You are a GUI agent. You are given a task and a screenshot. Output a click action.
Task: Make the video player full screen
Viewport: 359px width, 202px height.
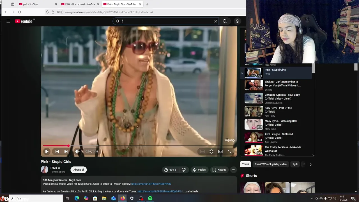(229, 151)
